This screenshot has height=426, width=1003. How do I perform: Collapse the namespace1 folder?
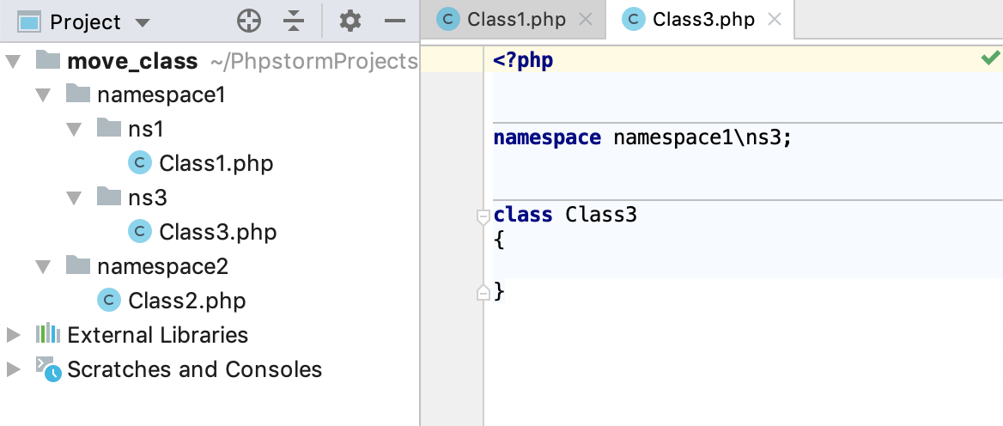44,94
